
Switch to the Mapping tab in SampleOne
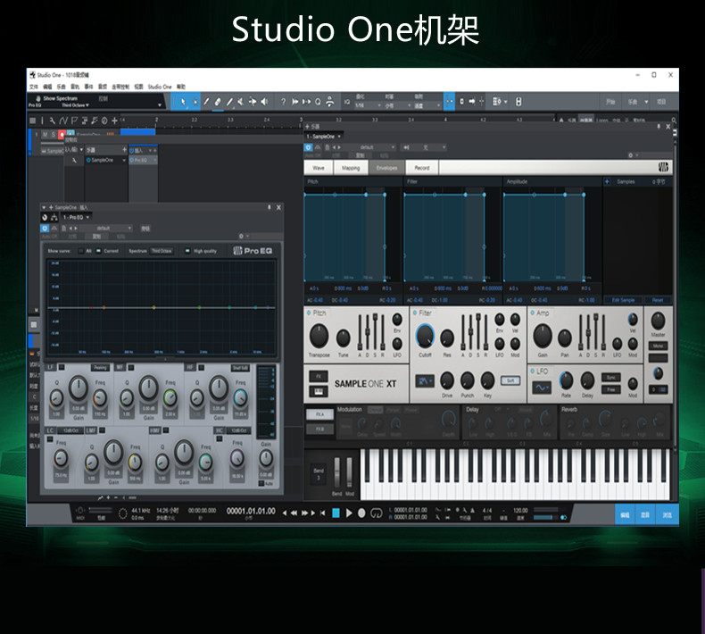click(x=351, y=167)
